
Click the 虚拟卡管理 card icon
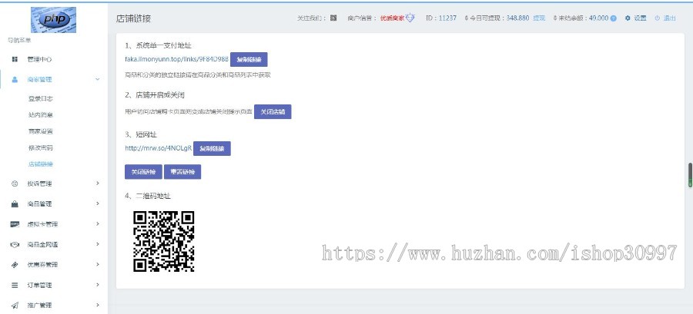[x=15, y=224]
